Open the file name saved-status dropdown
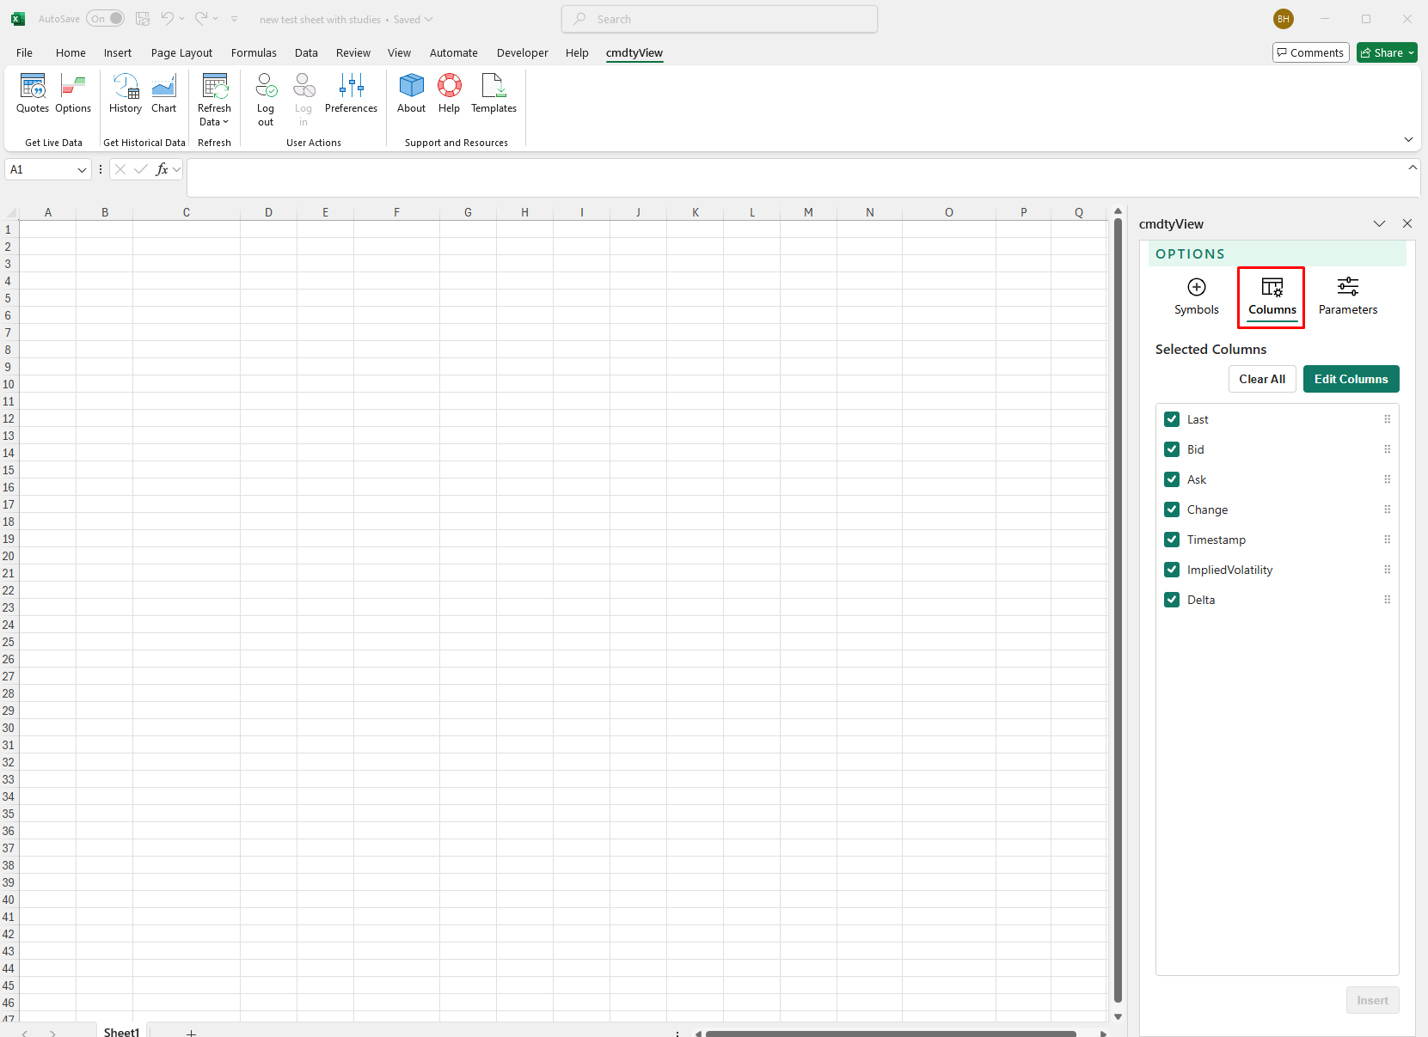The width and height of the screenshot is (1428, 1037). [428, 19]
